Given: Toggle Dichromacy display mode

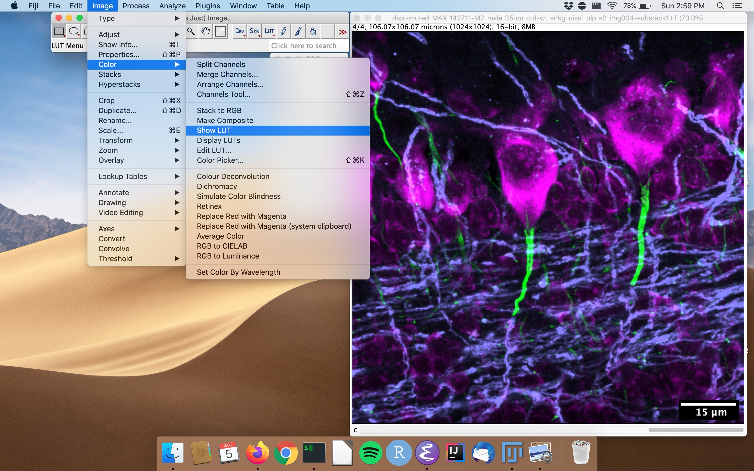Looking at the screenshot, I should [x=217, y=186].
